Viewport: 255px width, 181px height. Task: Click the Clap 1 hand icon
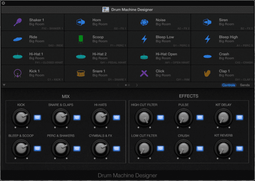coord(207,73)
